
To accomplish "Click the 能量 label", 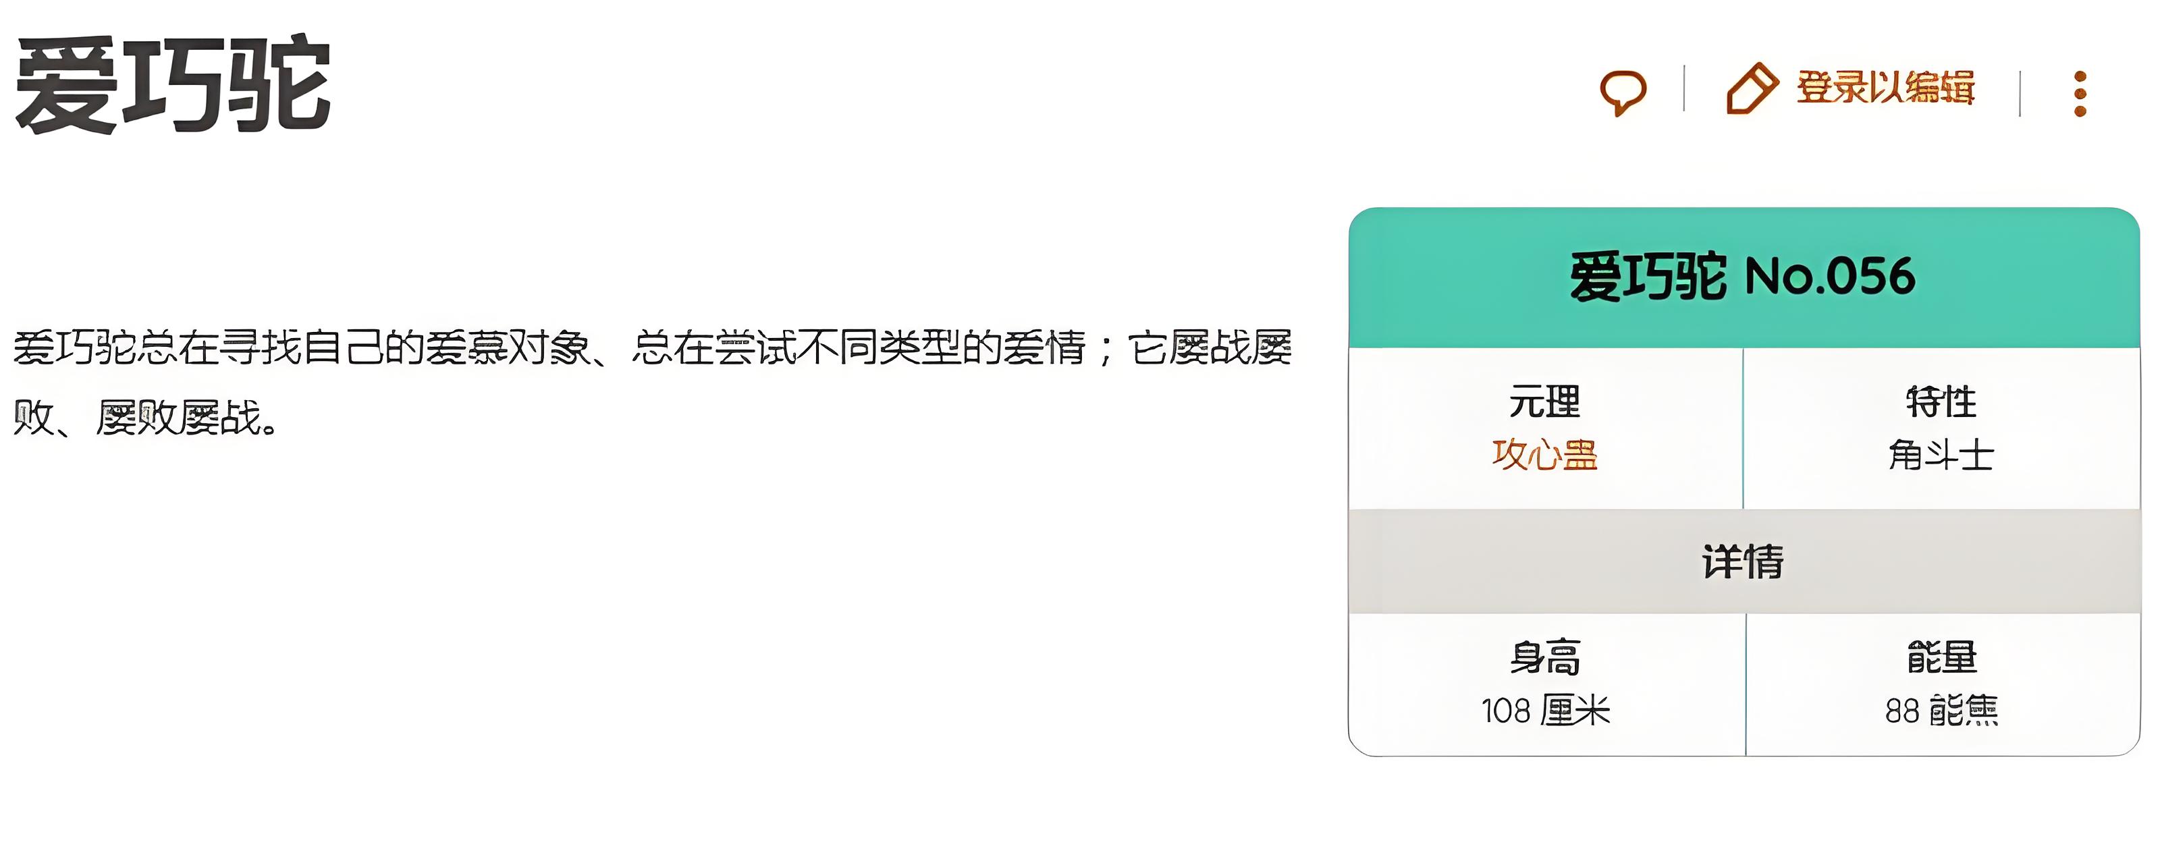I will pyautogui.click(x=1941, y=657).
